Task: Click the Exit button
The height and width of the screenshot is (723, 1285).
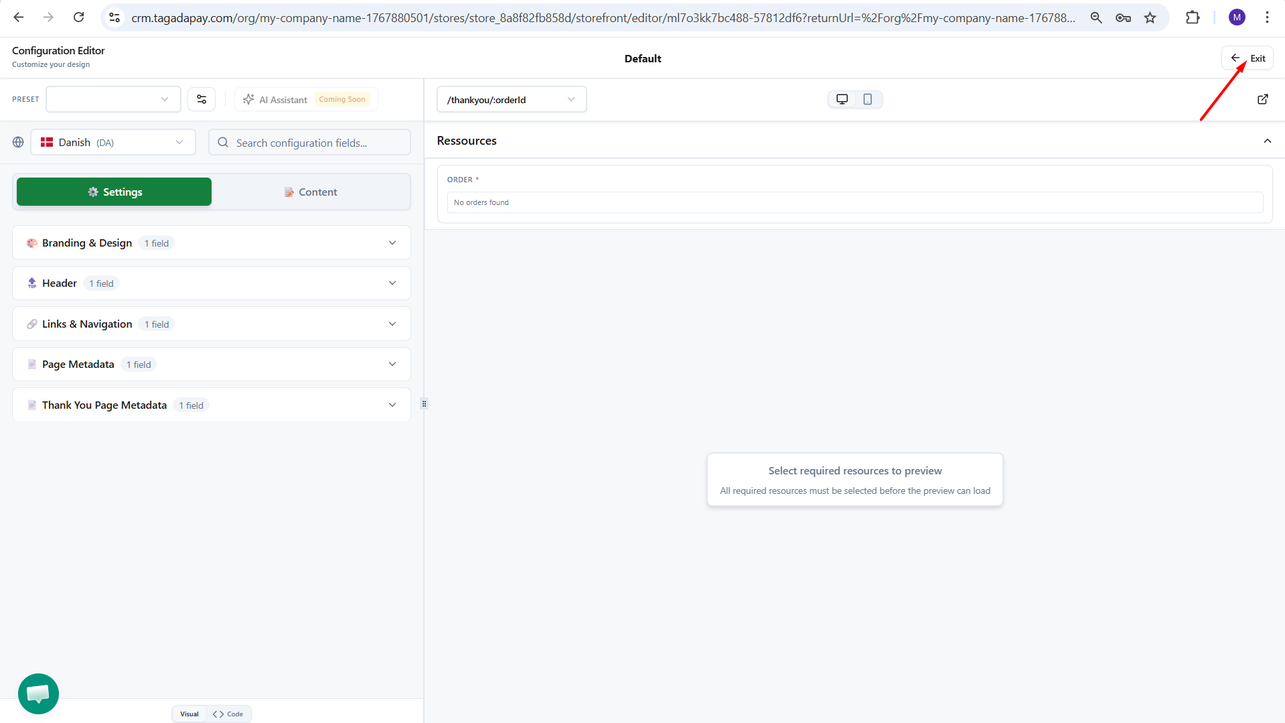Action: pos(1248,58)
